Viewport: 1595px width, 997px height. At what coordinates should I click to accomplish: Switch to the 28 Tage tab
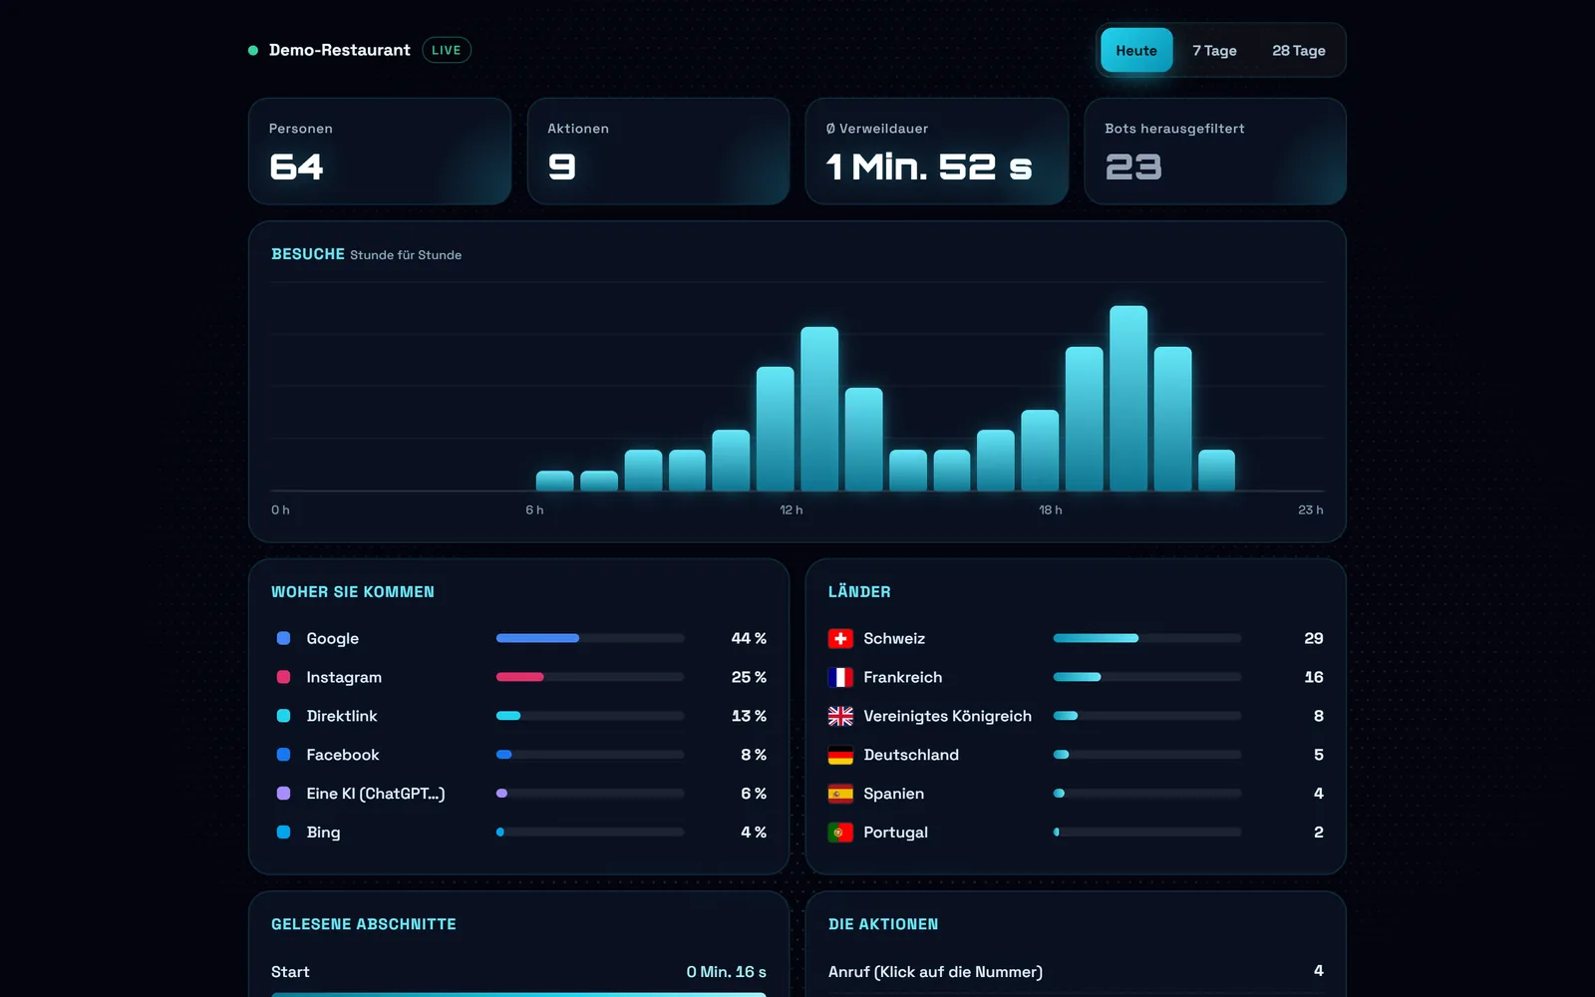pos(1298,50)
